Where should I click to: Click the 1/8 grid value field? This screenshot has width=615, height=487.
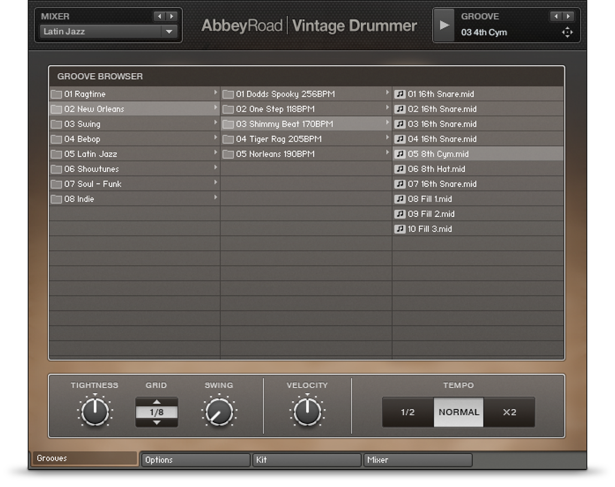[156, 412]
